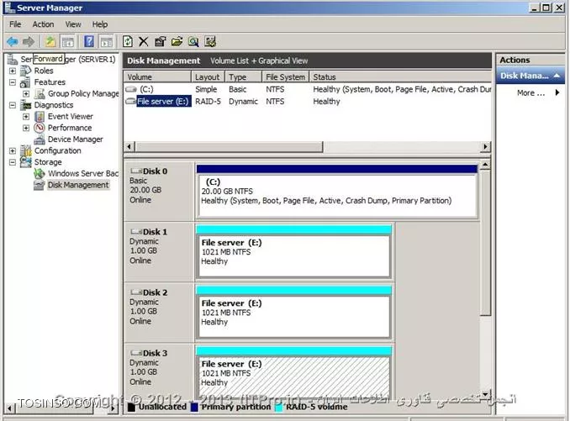Open the File menu
The image size is (570, 421).
15,24
